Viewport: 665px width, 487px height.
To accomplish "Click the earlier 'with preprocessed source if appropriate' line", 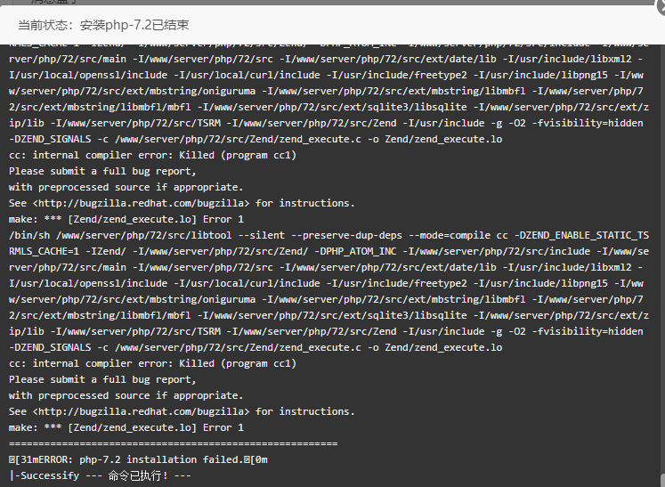I will click(126, 187).
